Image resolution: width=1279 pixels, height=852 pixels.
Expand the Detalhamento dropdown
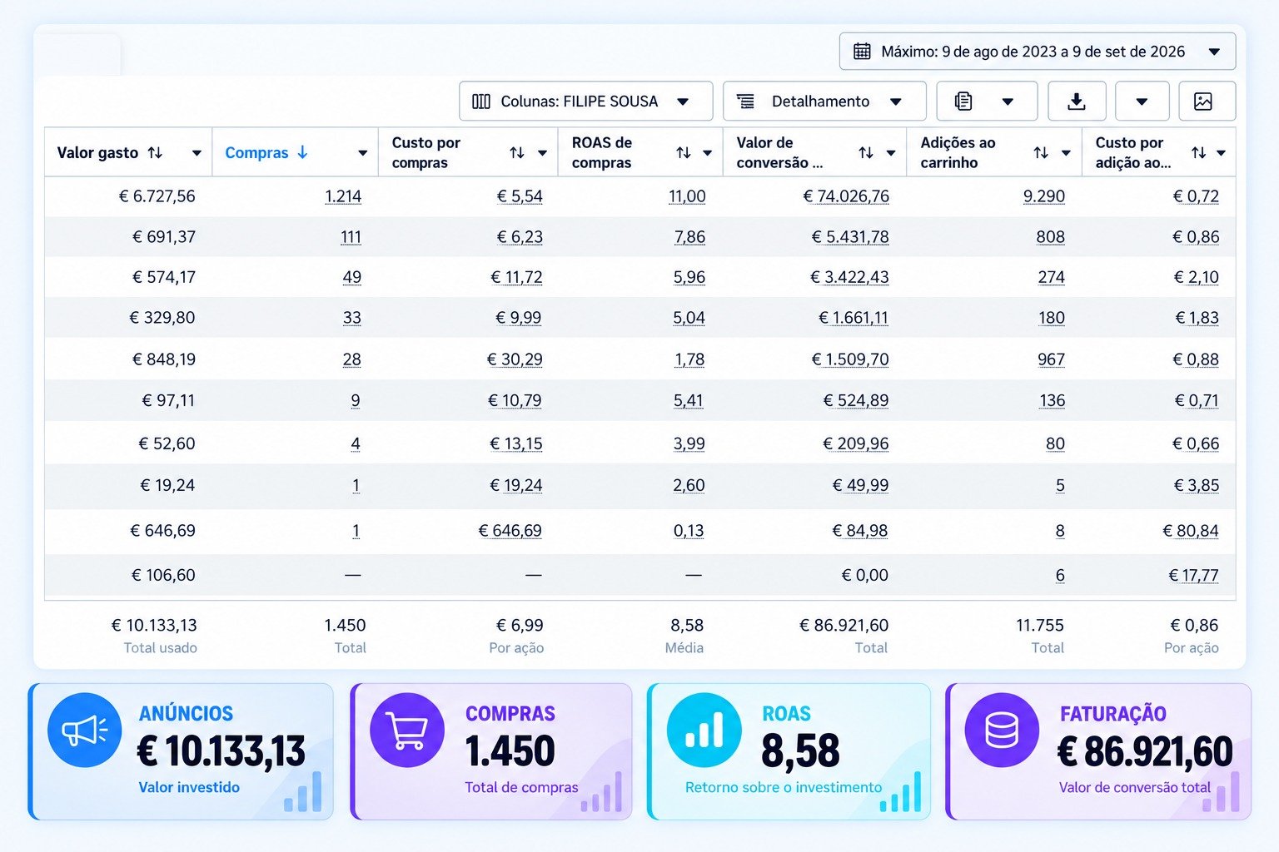[x=824, y=102]
